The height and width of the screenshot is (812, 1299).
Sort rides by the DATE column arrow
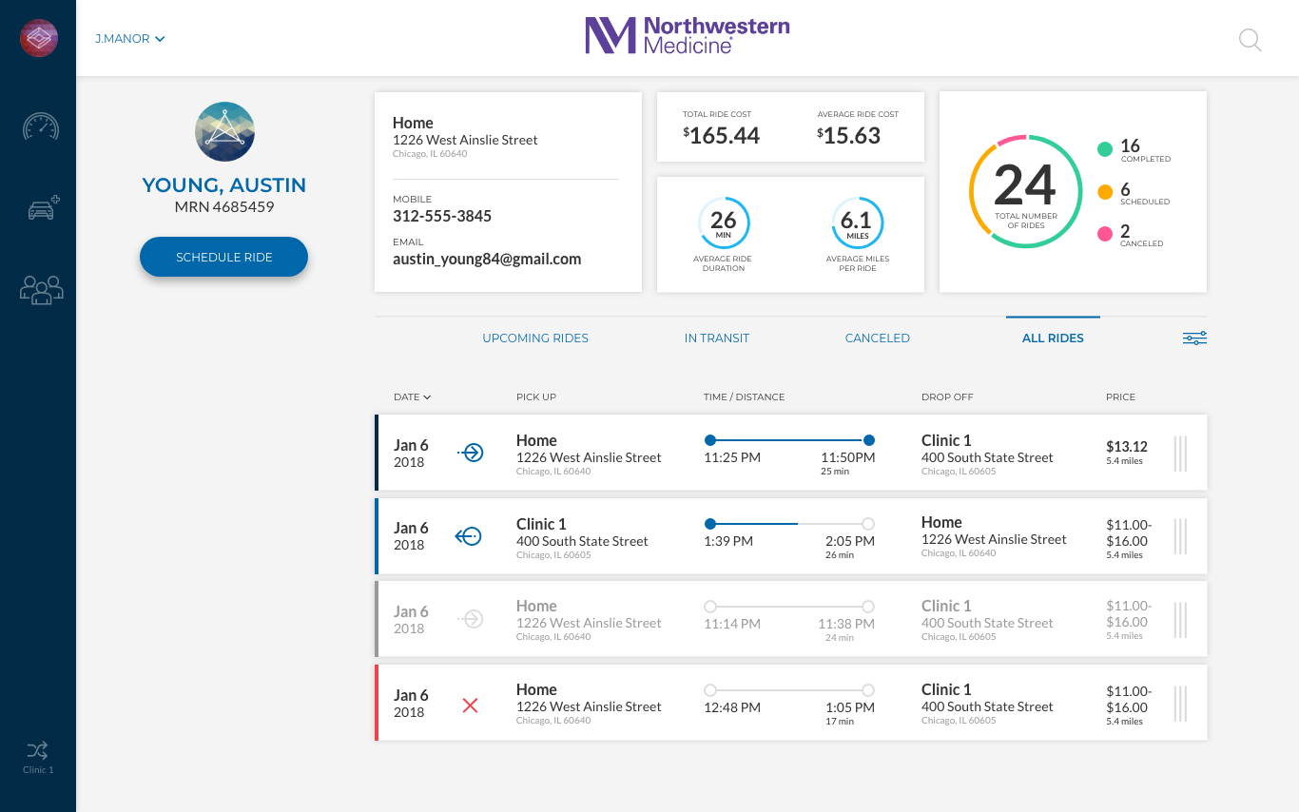coord(428,397)
